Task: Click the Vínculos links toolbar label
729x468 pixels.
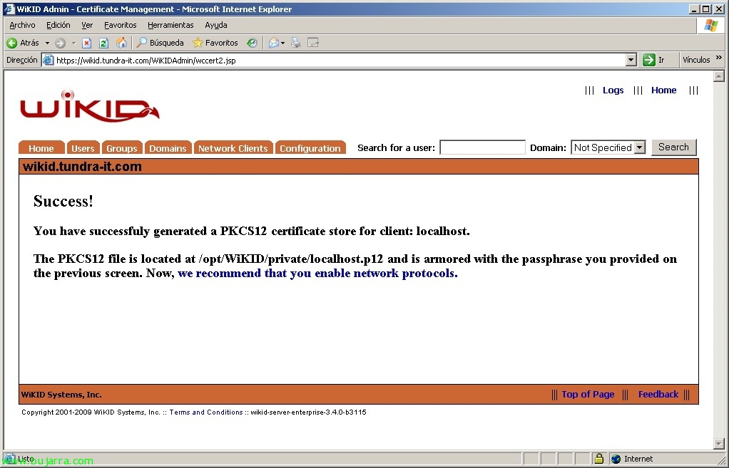Action: [696, 60]
